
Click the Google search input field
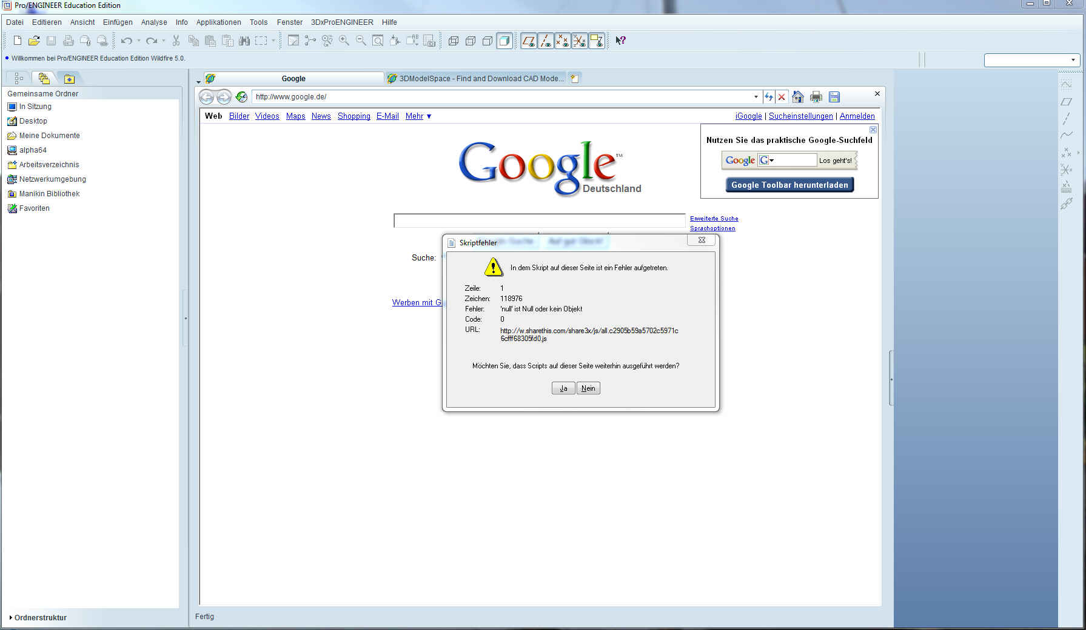click(x=540, y=220)
